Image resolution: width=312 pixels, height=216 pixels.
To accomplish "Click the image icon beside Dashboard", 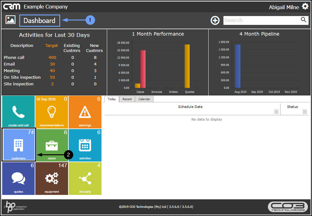I will point(10,20).
